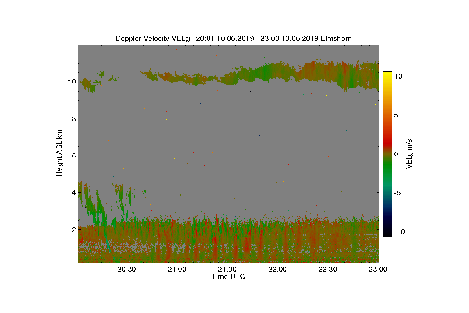Click the height tick label 2
This screenshot has width=469, height=313.
click(x=73, y=229)
